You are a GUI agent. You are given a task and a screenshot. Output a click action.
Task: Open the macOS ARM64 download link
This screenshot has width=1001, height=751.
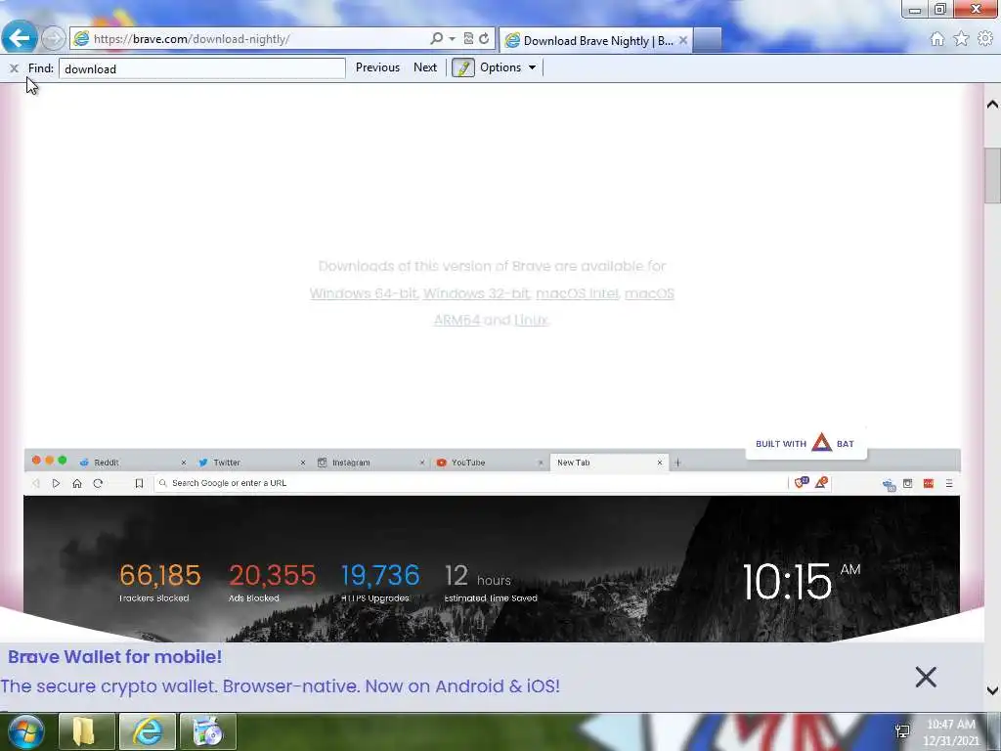[x=457, y=320]
